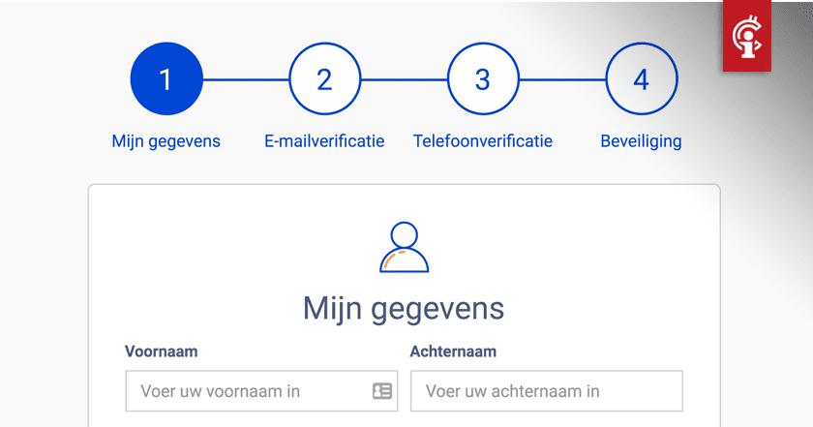Select step 3 circle
The height and width of the screenshot is (427, 813).
click(483, 78)
